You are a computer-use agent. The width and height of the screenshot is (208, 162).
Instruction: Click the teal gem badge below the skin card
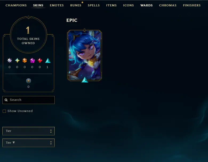[x=85, y=80]
